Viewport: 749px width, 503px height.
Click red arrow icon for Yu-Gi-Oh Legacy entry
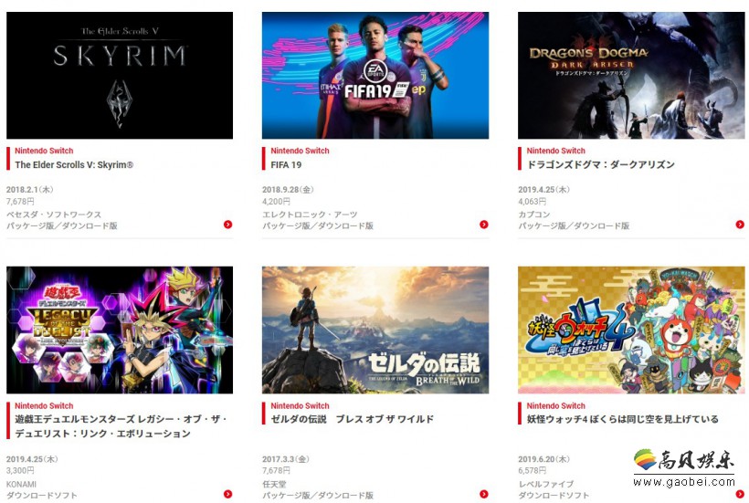[x=227, y=494]
